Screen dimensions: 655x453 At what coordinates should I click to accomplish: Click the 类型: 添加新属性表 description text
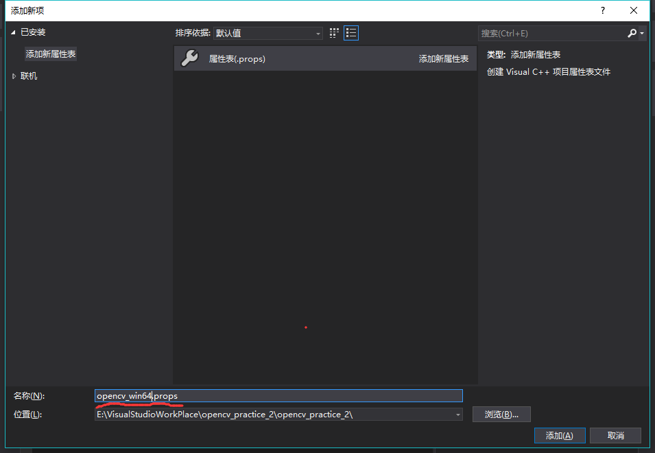pos(523,55)
